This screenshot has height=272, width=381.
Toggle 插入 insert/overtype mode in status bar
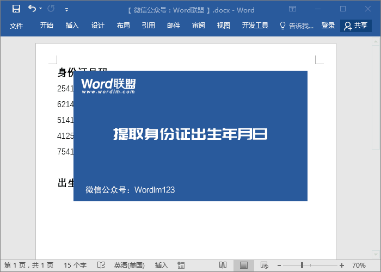(161, 265)
